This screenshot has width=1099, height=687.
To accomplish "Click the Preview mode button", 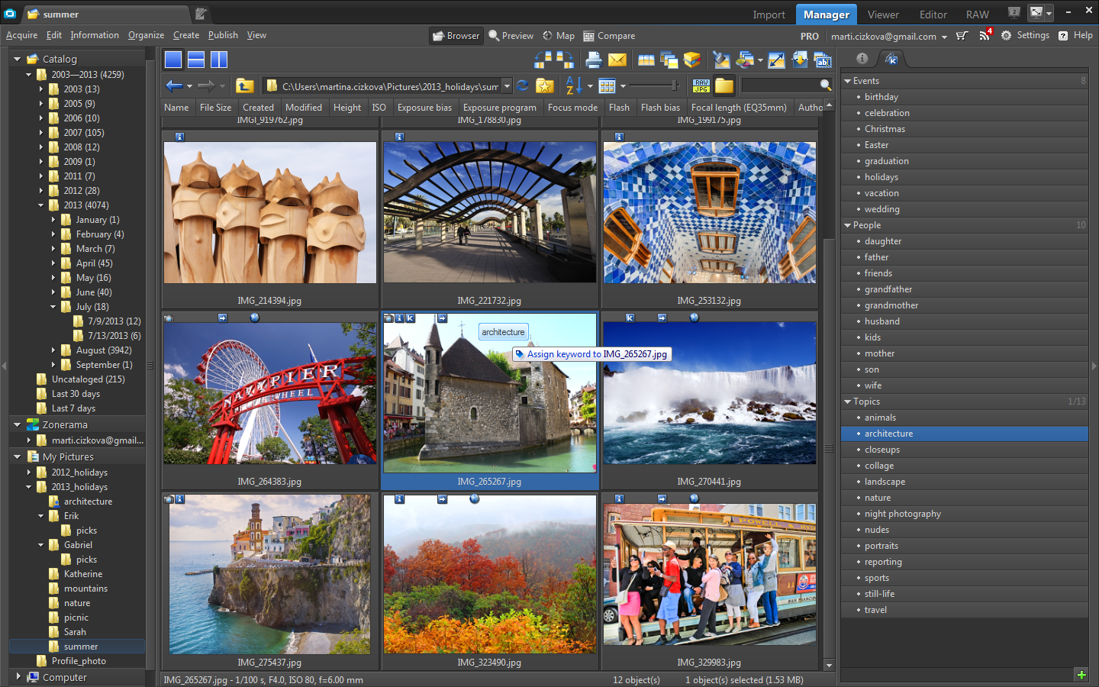I will (511, 36).
